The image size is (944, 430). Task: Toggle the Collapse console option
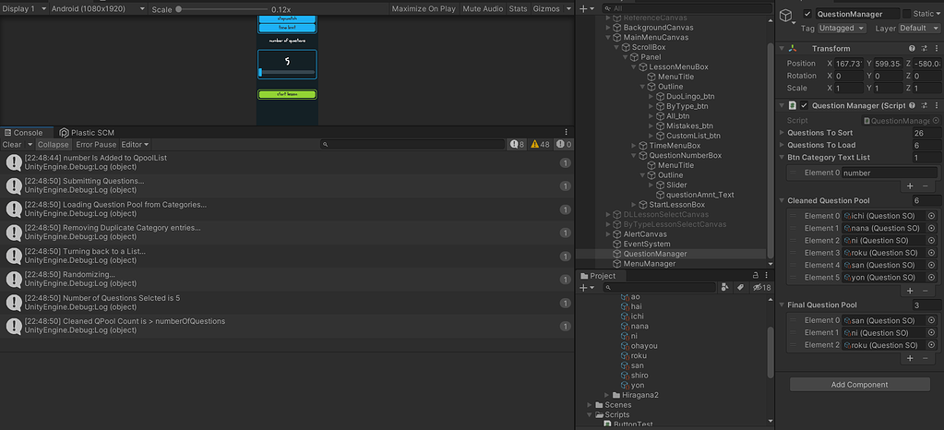(x=53, y=145)
